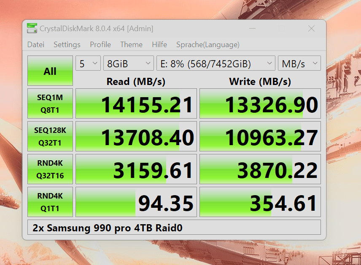This screenshot has height=265, width=361.
Task: Open the Settings menu
Action: [67, 45]
